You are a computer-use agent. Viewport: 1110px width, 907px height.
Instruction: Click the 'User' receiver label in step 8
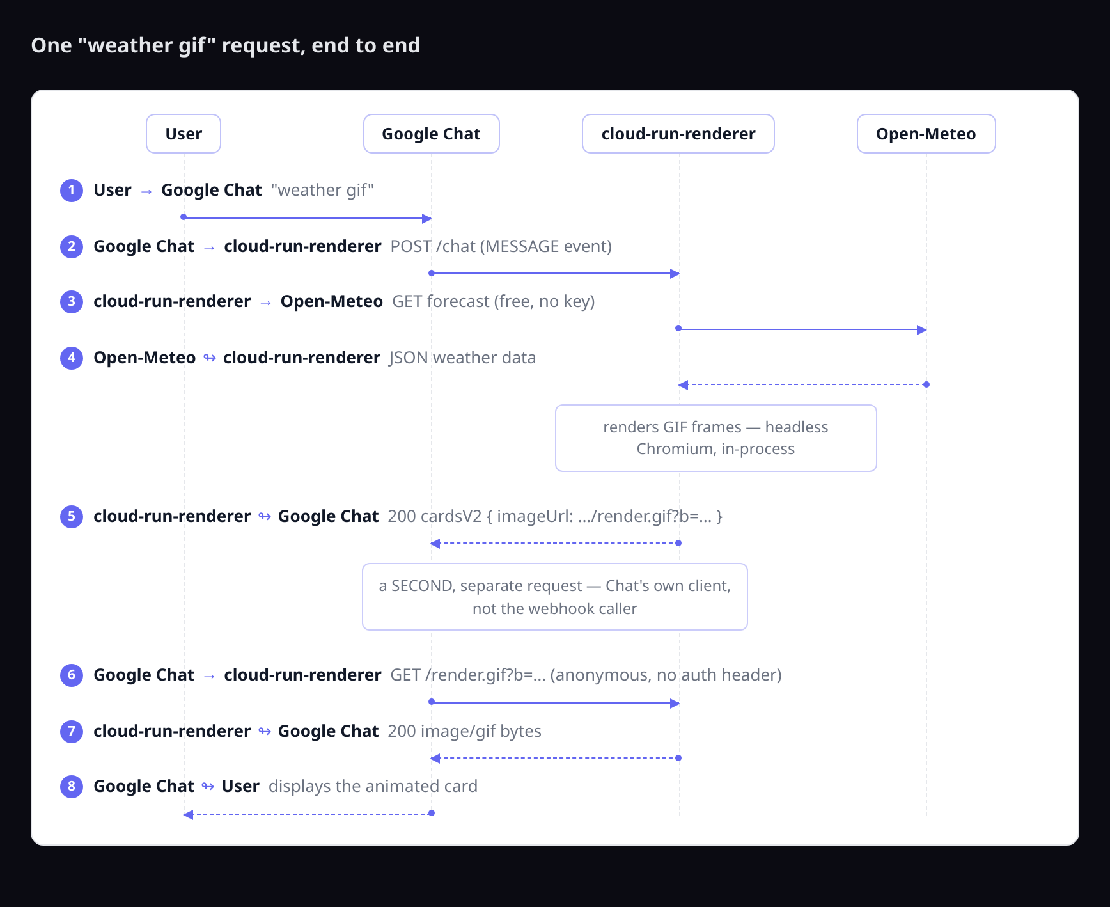pos(240,787)
